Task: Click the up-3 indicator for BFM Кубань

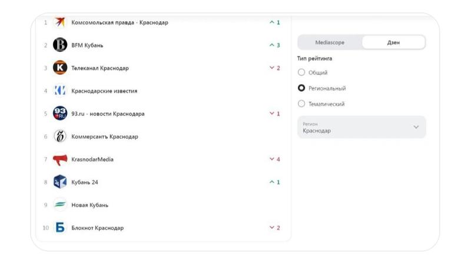Action: [274, 45]
